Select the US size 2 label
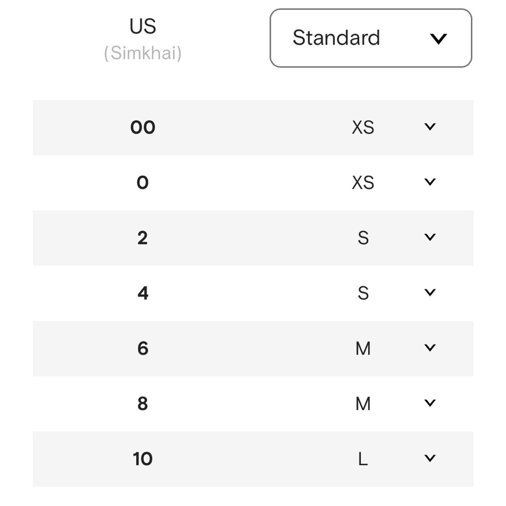 point(143,238)
